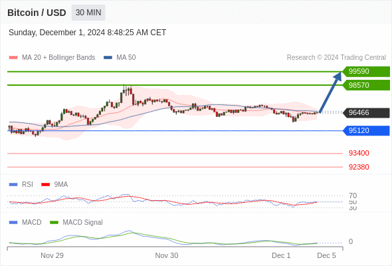
Task: Click the 96466 current price tag
Action: tap(366, 112)
